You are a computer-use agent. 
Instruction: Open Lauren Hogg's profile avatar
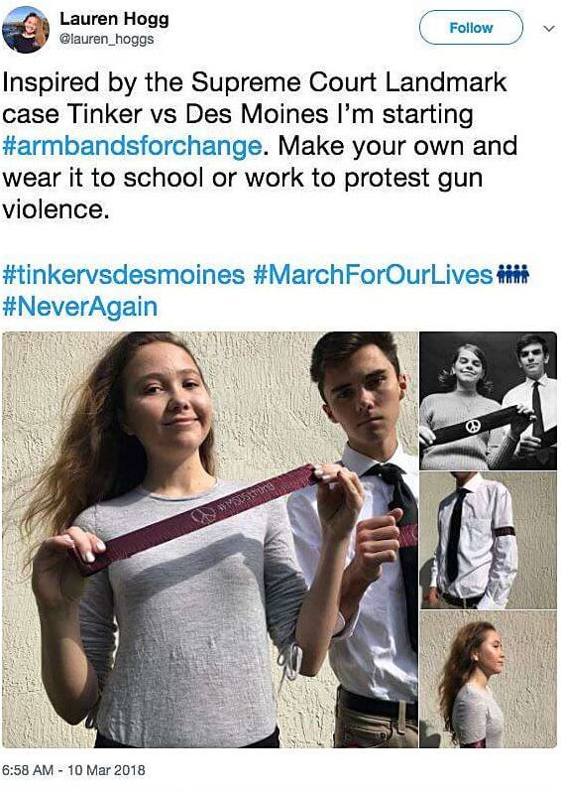pos(26,29)
